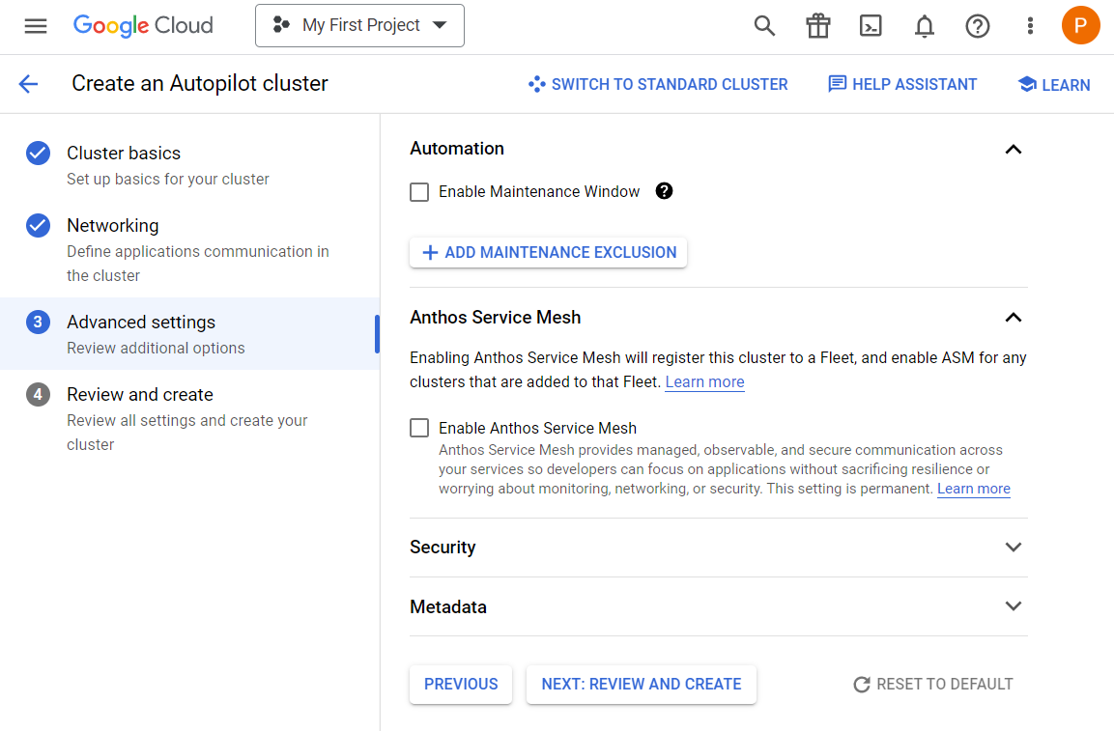Go to the Cluster basics step
Screen dimensions: 1114x731
(124, 154)
